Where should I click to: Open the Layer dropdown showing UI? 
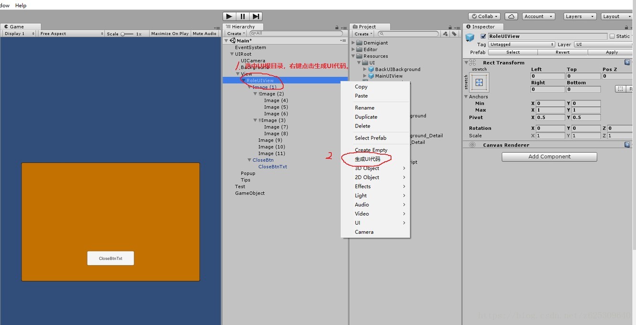coord(604,44)
